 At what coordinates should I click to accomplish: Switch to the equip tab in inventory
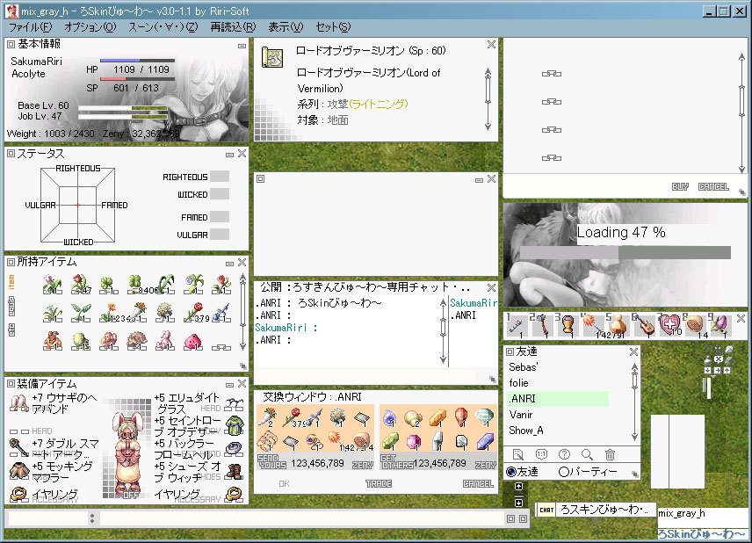11,306
